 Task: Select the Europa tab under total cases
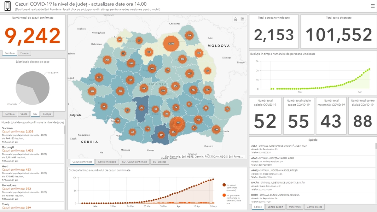pos(25,53)
